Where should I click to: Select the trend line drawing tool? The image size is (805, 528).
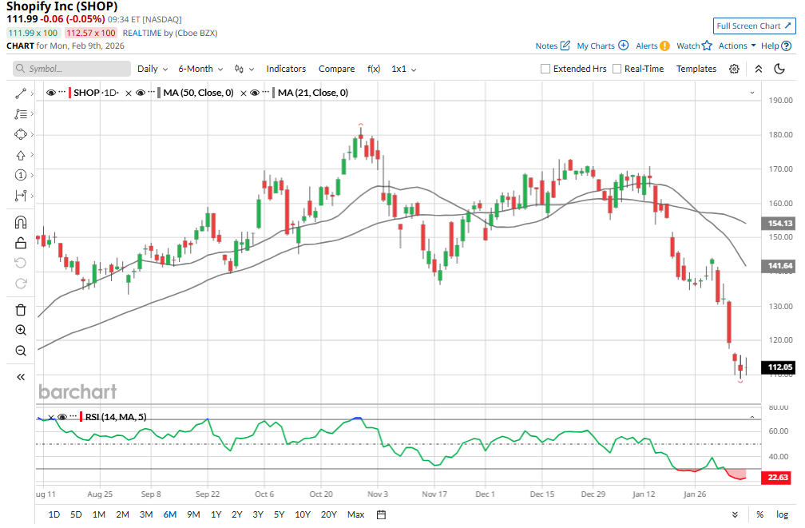click(x=21, y=93)
